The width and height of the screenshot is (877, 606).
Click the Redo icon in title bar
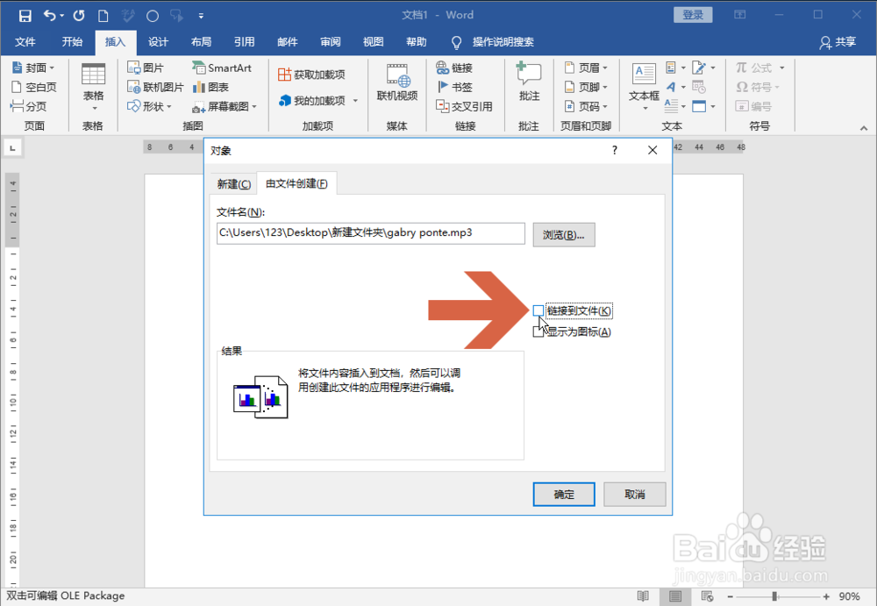(x=79, y=16)
